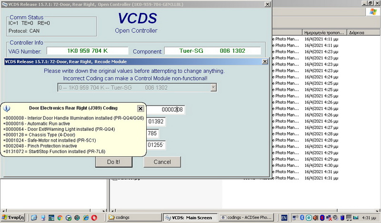This screenshot has width=381, height=223.
Task: Click the Pinch Protection inactive line
Action: click(40, 146)
